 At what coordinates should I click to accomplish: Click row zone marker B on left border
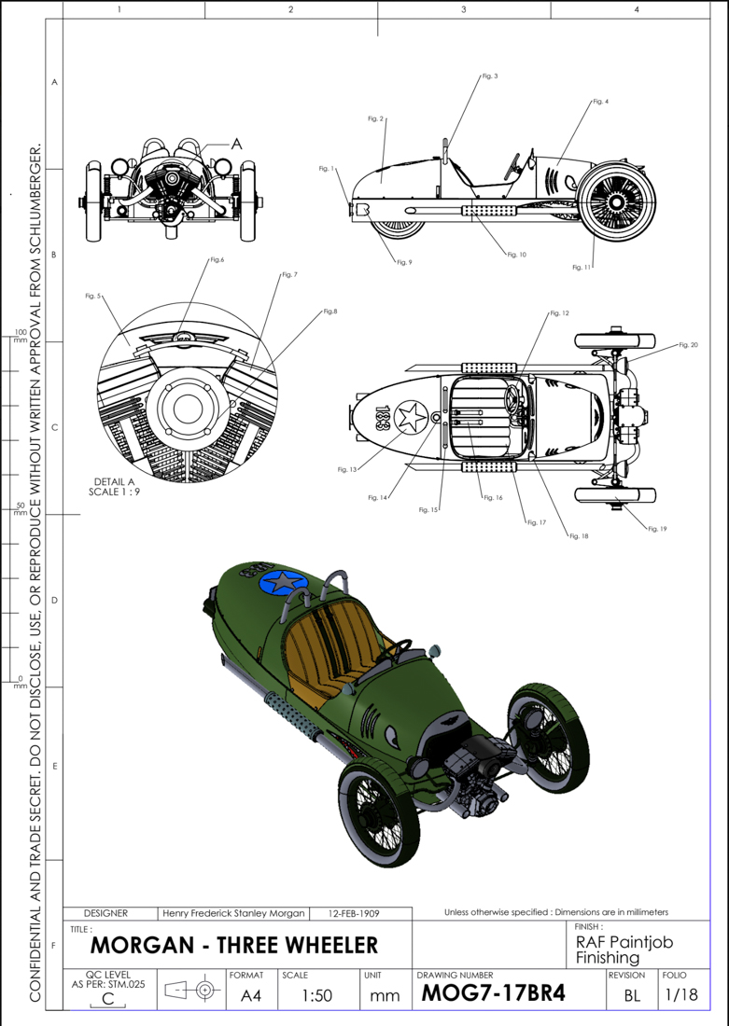(x=54, y=256)
